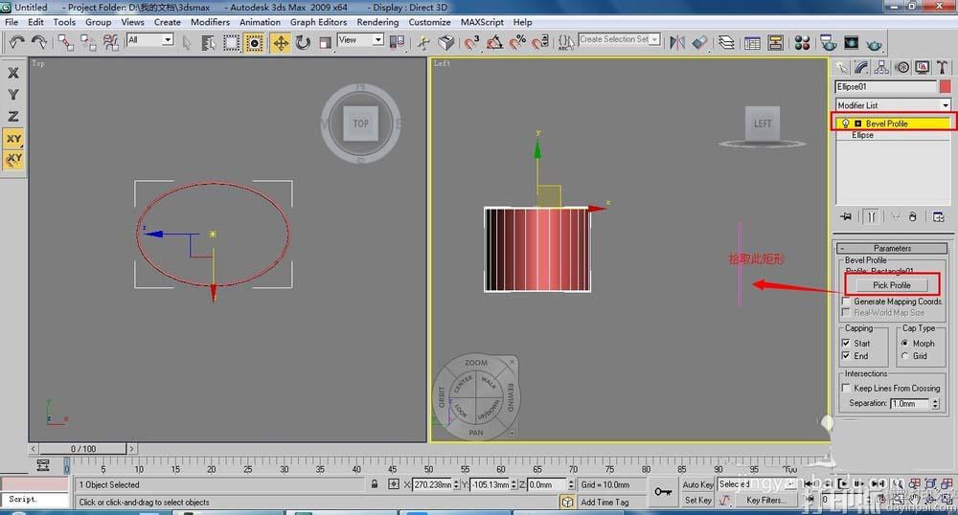Screen dimensions: 958x515
Task: Expand the selection filter All dropdown
Action: coord(150,40)
